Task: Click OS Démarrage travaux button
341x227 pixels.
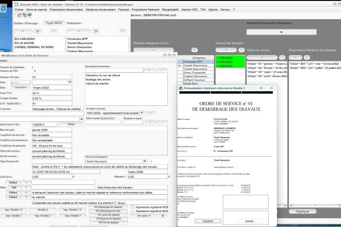Action: tap(108, 211)
